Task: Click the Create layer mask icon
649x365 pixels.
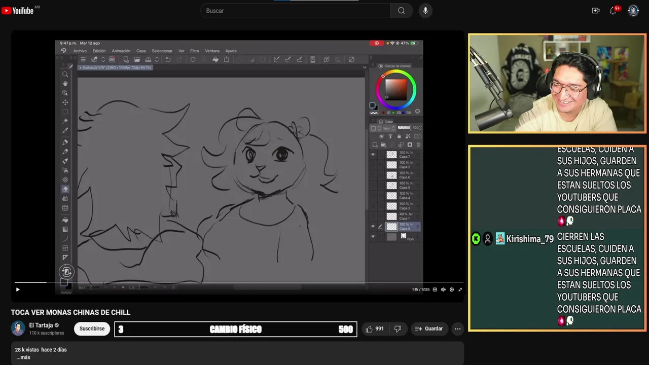Action: coord(410,145)
